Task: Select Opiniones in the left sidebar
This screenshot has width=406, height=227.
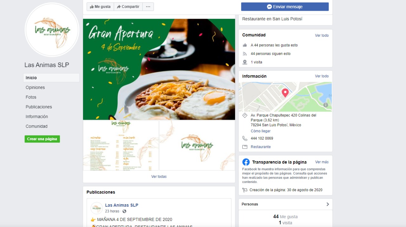Action: (35, 87)
